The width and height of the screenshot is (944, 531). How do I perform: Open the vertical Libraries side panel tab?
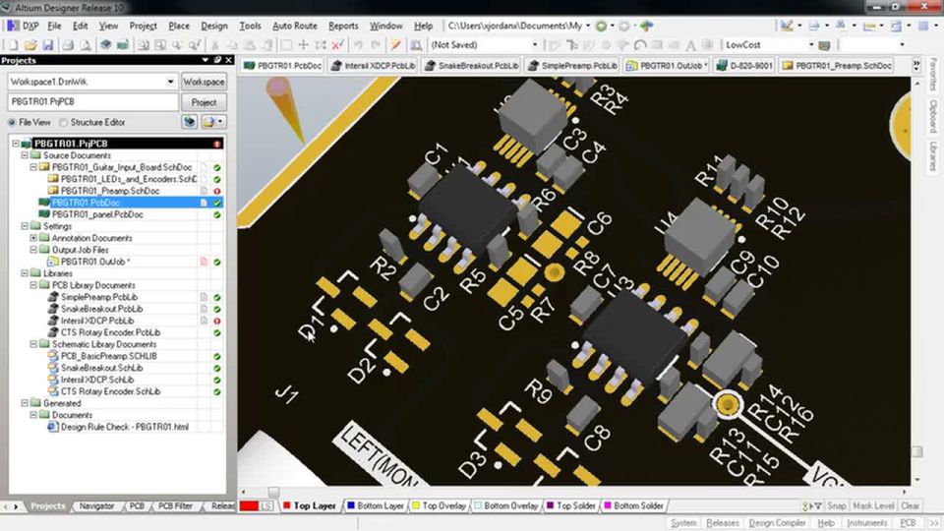[x=932, y=156]
